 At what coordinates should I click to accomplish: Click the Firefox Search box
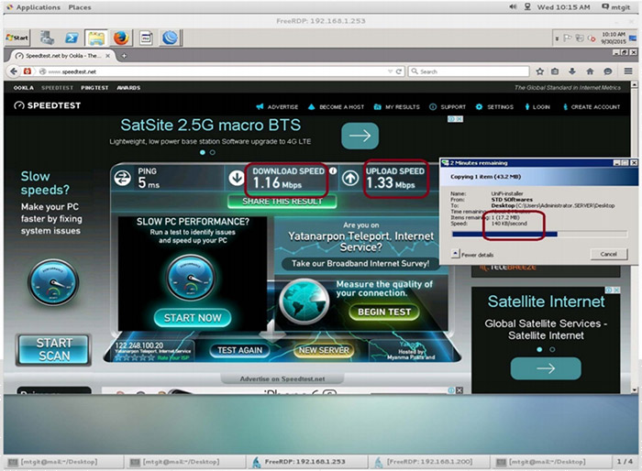click(x=469, y=71)
